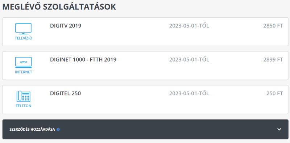This screenshot has height=143, width=290.
Task: Select the Internet label under the laptop
Action: pyautogui.click(x=24, y=72)
